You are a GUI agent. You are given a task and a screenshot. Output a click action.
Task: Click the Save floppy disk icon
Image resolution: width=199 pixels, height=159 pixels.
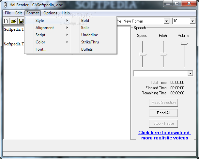21,21
